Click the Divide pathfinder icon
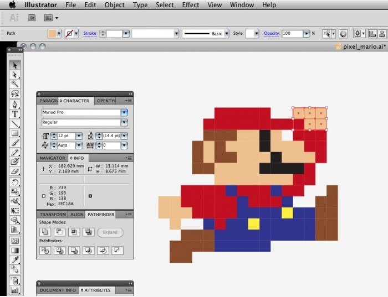Screen dimensions: 388x297 (45, 251)
